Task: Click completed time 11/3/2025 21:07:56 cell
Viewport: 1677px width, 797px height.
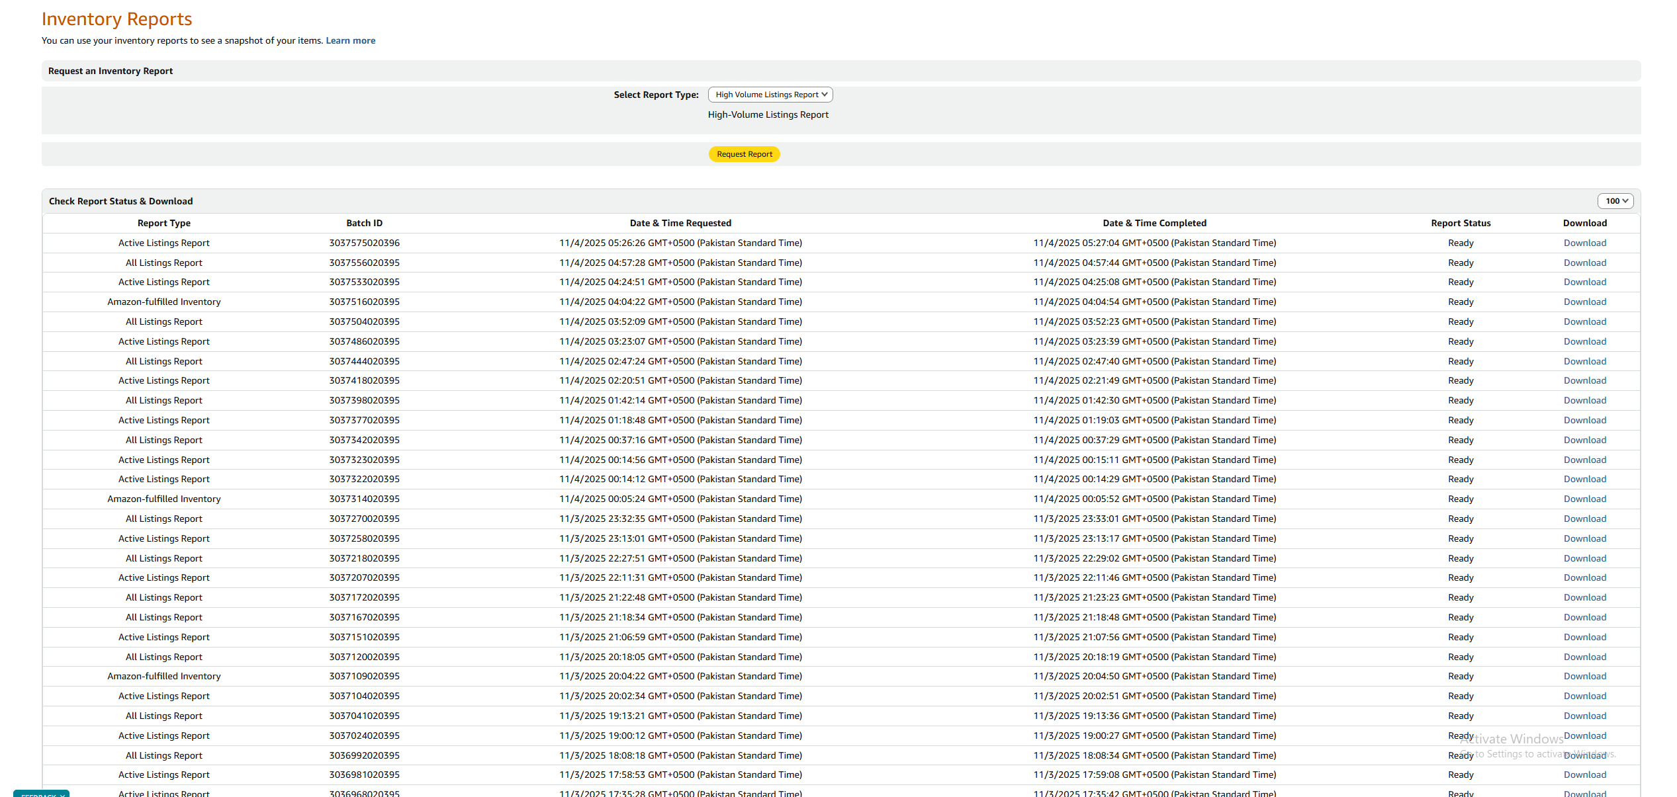Action: 1155,637
